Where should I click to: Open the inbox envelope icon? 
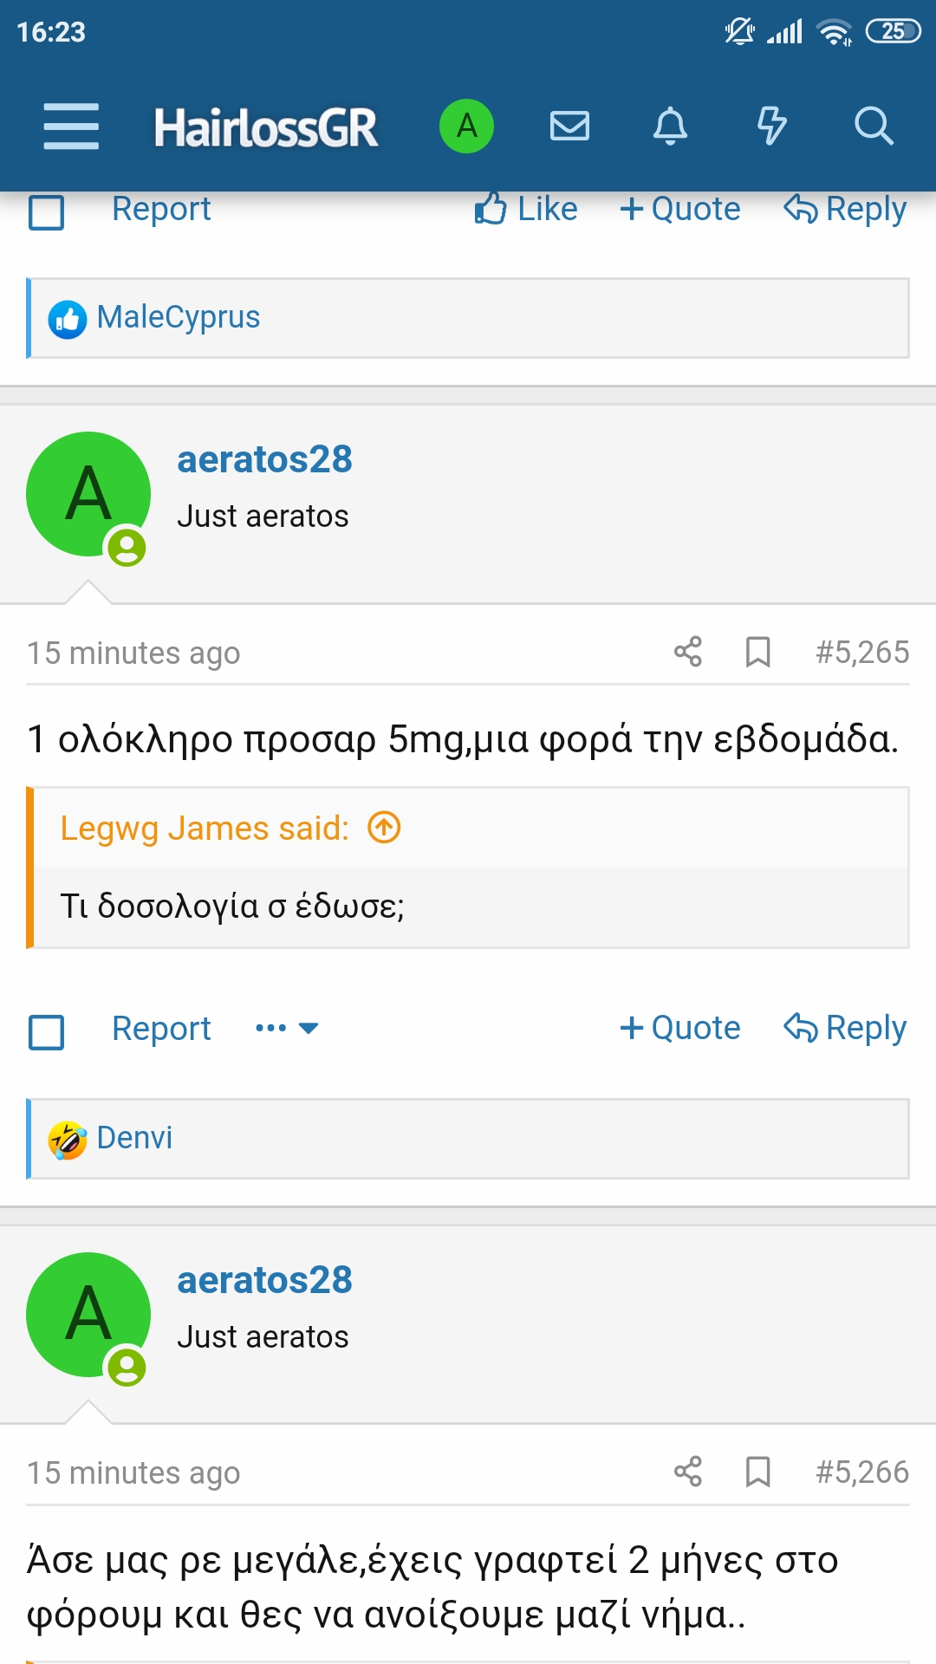569,127
